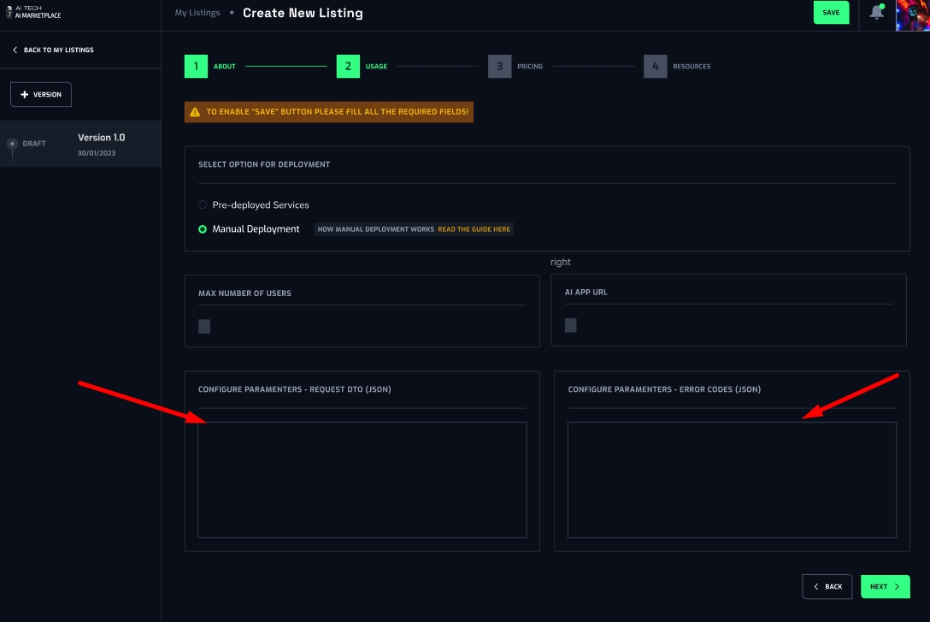The image size is (930, 622).
Task: Click the Save button
Action: 831,13
